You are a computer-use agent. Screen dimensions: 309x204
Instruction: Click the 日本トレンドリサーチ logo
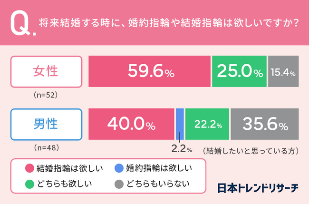pos(257,188)
